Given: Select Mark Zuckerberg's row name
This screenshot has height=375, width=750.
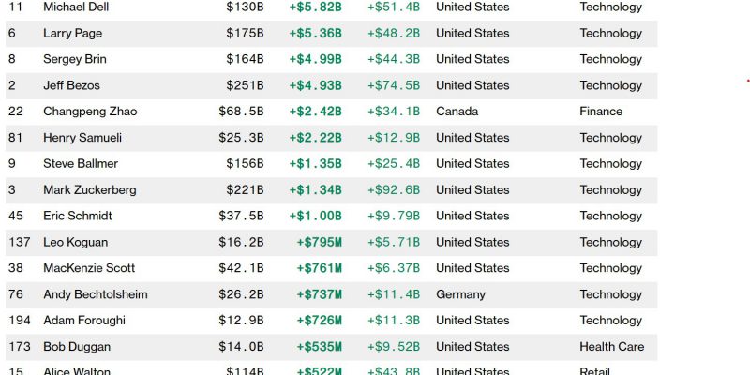Looking at the screenshot, I should pyautogui.click(x=90, y=190).
